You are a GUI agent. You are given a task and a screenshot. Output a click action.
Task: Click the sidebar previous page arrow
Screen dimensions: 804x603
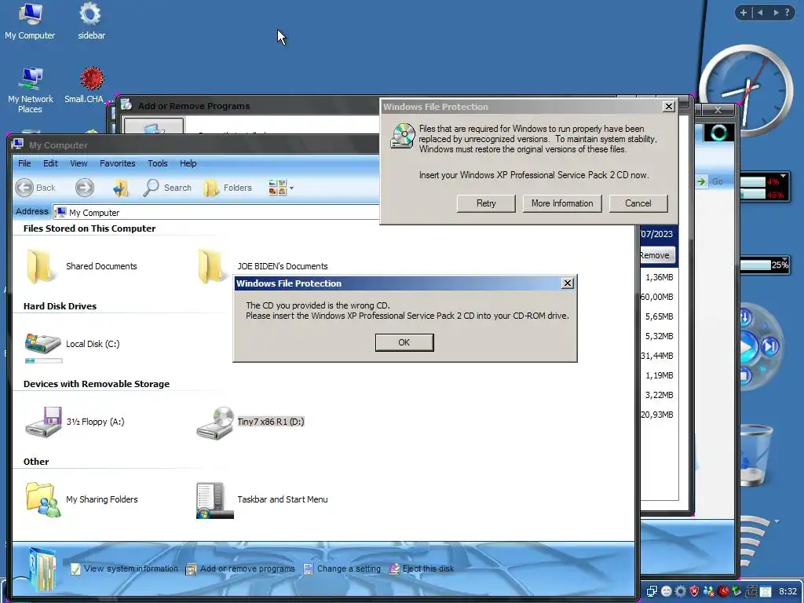pos(760,13)
